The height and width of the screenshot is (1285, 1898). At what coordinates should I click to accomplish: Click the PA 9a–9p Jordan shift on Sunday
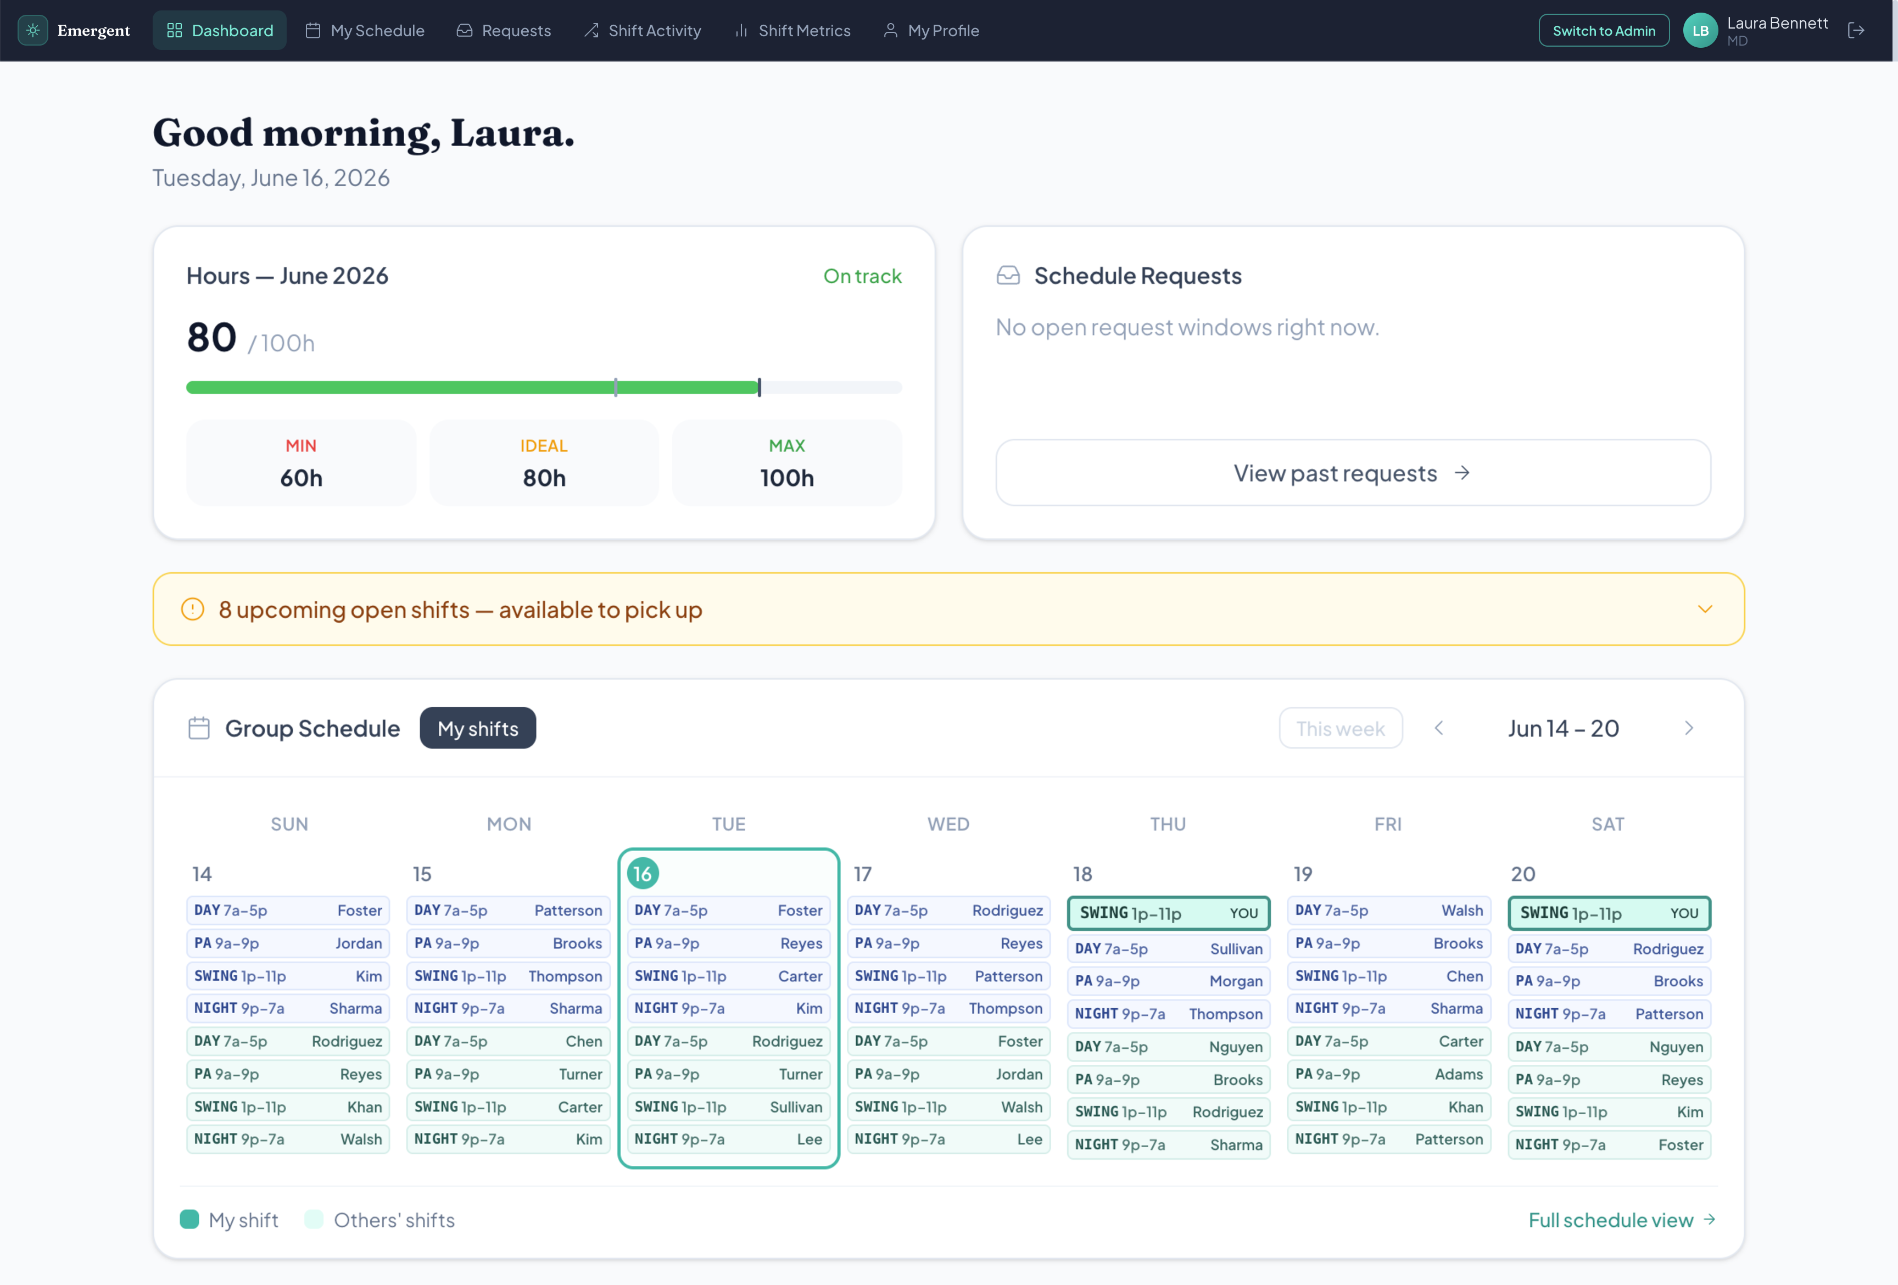pyautogui.click(x=288, y=943)
